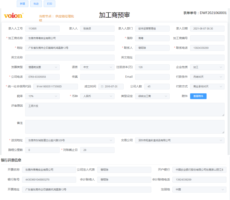Click the 录入人 field
Image resolution: width=230 pixels, height=200 pixels.
coord(97,28)
